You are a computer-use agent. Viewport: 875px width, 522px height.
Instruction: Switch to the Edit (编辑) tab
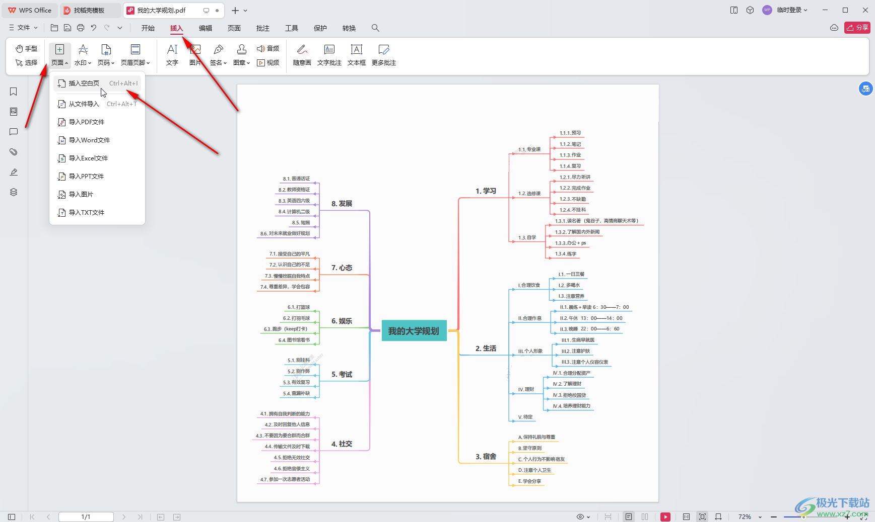pyautogui.click(x=206, y=28)
